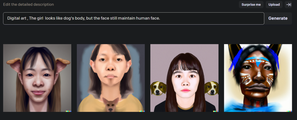
Task: Click the color signature on the face-paint portrait
Action: click(289, 111)
